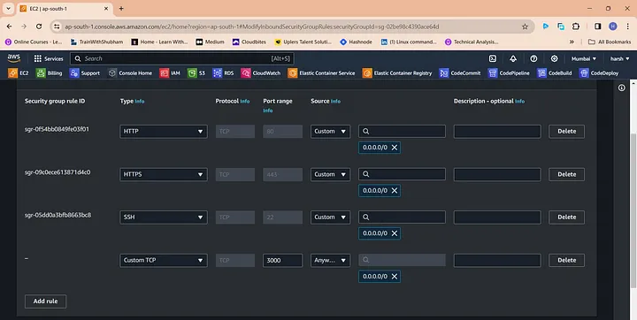Expand the Custom TCP type dropdown
This screenshot has height=320, width=637.
click(164, 260)
